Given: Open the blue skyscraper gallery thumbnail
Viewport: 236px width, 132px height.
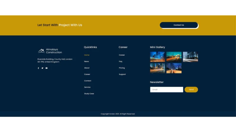Looking at the screenshot, I should pos(158,57).
